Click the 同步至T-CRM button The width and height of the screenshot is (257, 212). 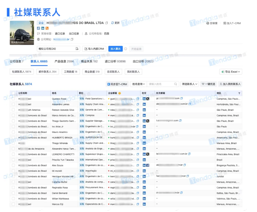pyautogui.click(x=117, y=84)
